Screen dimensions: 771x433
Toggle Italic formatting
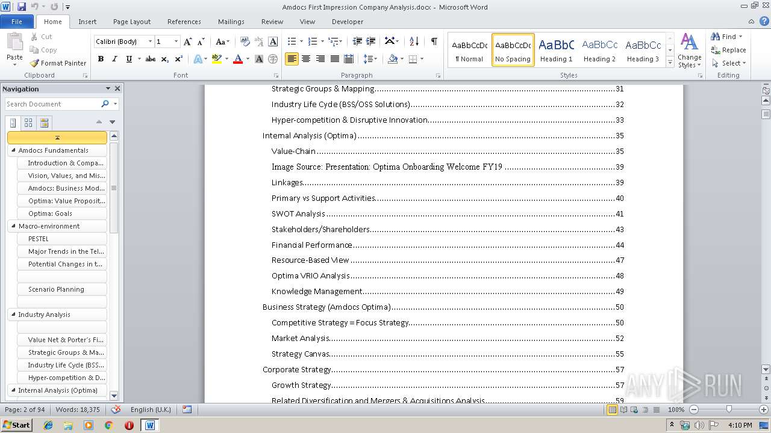coord(114,59)
